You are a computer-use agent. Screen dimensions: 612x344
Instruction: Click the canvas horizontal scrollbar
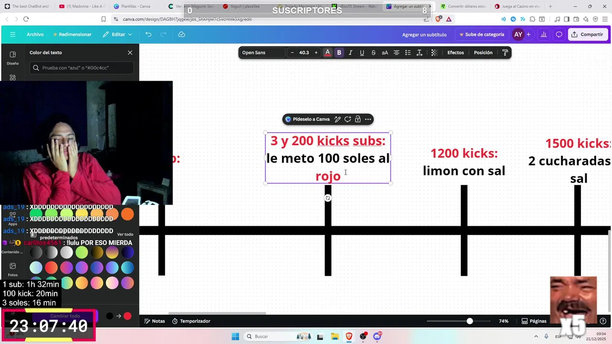point(218,313)
